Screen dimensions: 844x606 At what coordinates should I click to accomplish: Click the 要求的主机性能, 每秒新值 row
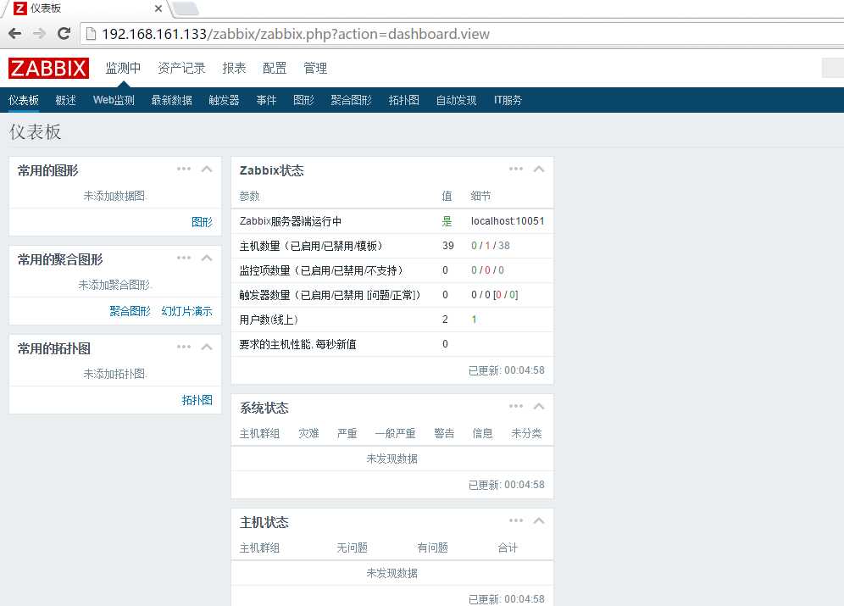(391, 344)
